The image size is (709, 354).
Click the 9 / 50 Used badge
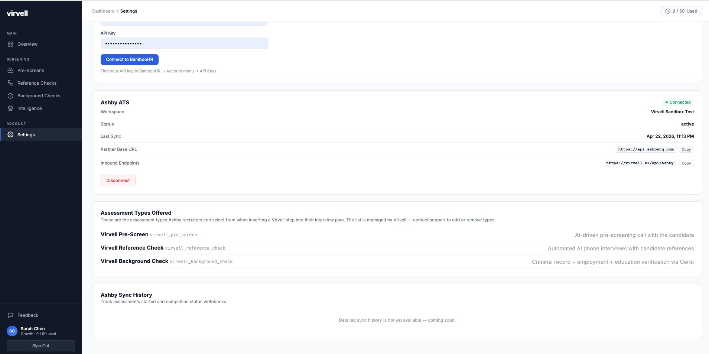(x=681, y=11)
